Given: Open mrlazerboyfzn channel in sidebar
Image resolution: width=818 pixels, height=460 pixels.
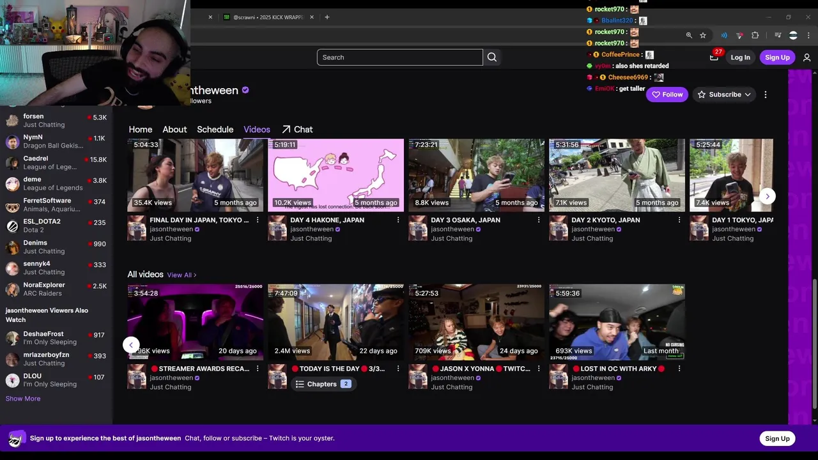Looking at the screenshot, I should click(x=56, y=359).
